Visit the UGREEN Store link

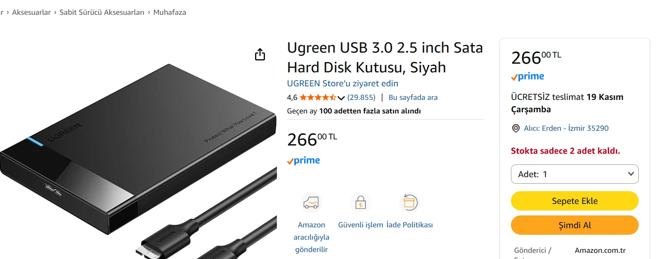[343, 83]
